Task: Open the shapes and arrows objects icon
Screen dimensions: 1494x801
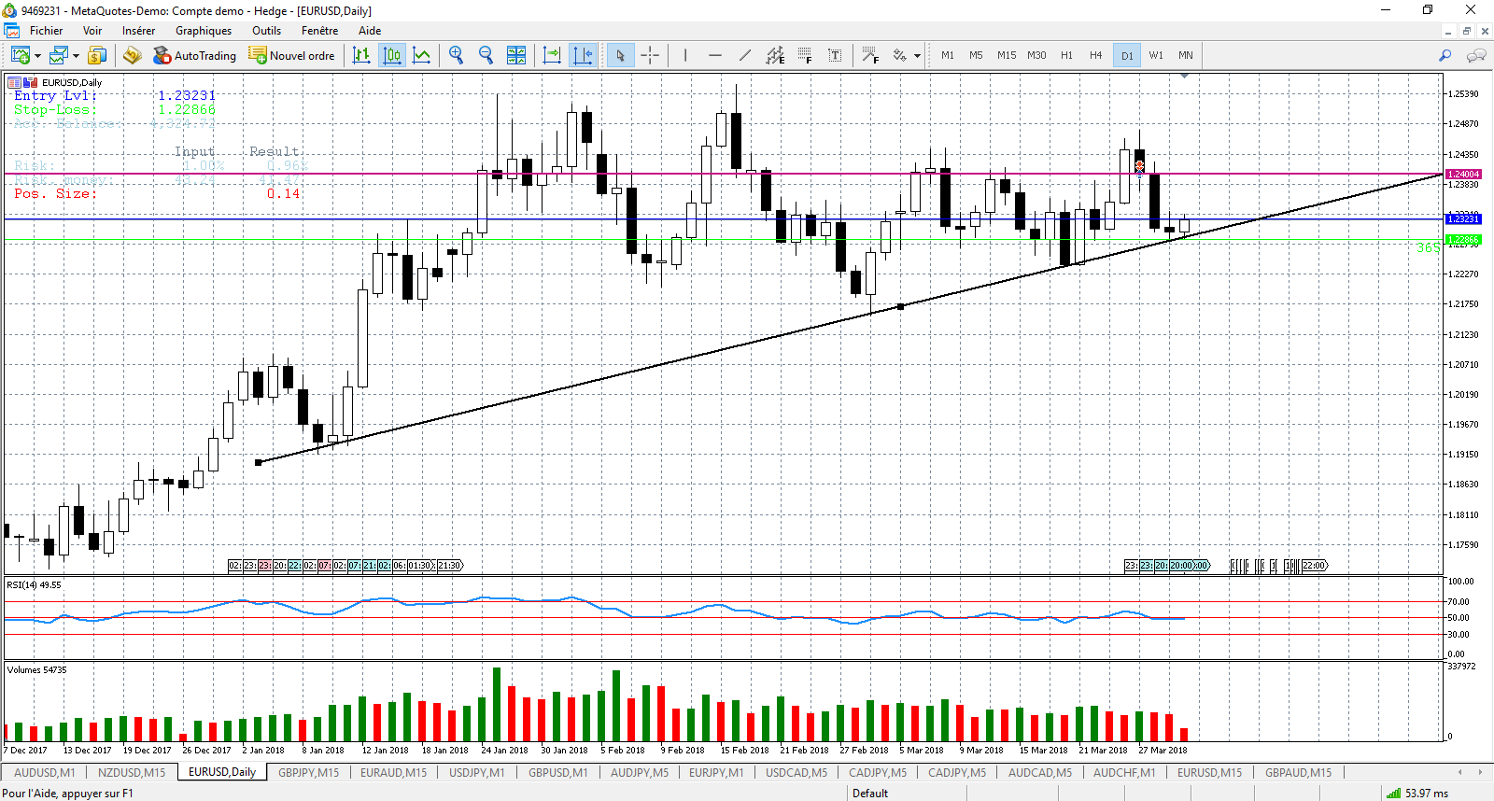Action: pyautogui.click(x=900, y=55)
